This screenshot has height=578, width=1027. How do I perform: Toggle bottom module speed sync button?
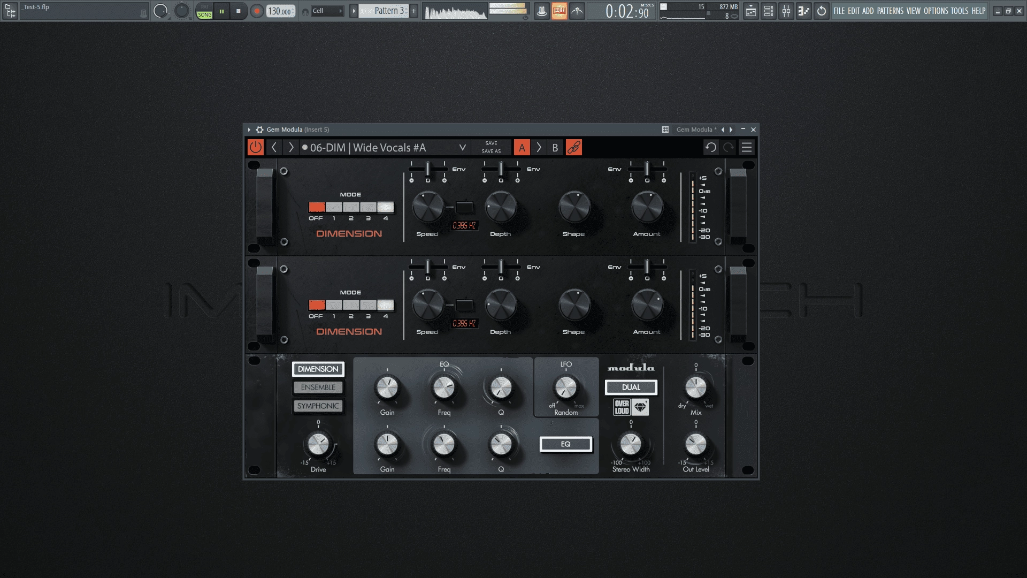[x=464, y=305]
